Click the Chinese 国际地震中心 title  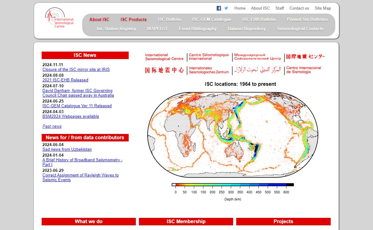(x=164, y=70)
